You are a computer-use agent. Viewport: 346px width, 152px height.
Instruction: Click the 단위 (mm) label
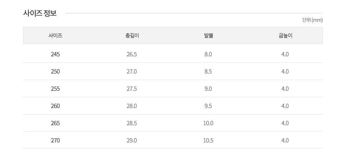pyautogui.click(x=312, y=20)
